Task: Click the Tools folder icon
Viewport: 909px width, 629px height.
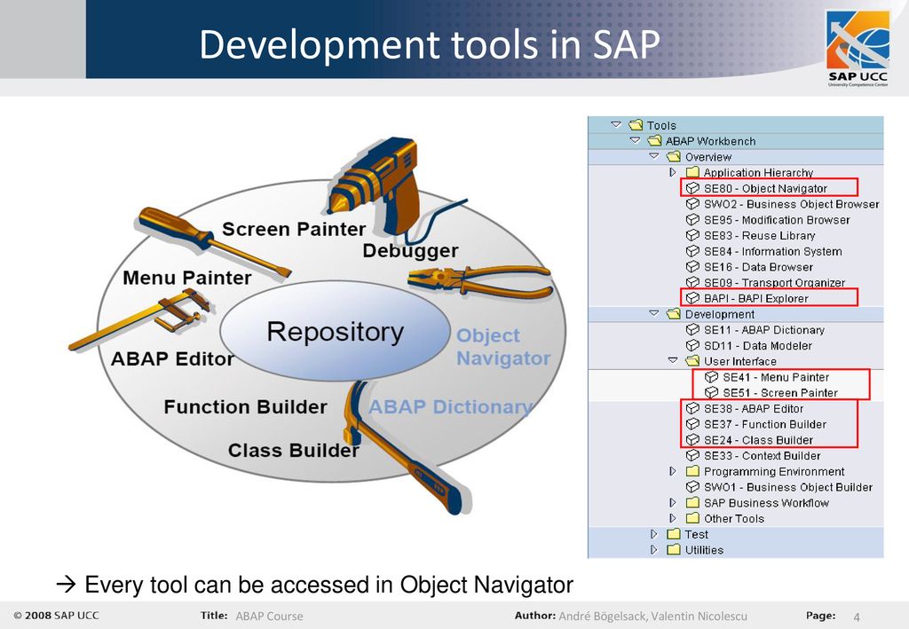Action: [x=636, y=124]
